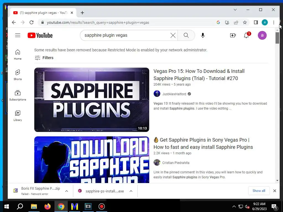Viewport: 283px width, 212px height.
Task: View site info via the lock icon
Action: pyautogui.click(x=43, y=22)
